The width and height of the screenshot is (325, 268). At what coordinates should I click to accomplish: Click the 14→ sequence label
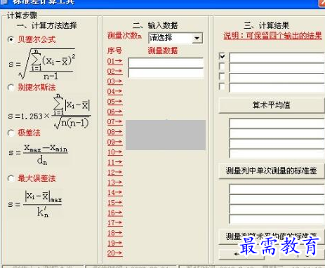pos(115,193)
